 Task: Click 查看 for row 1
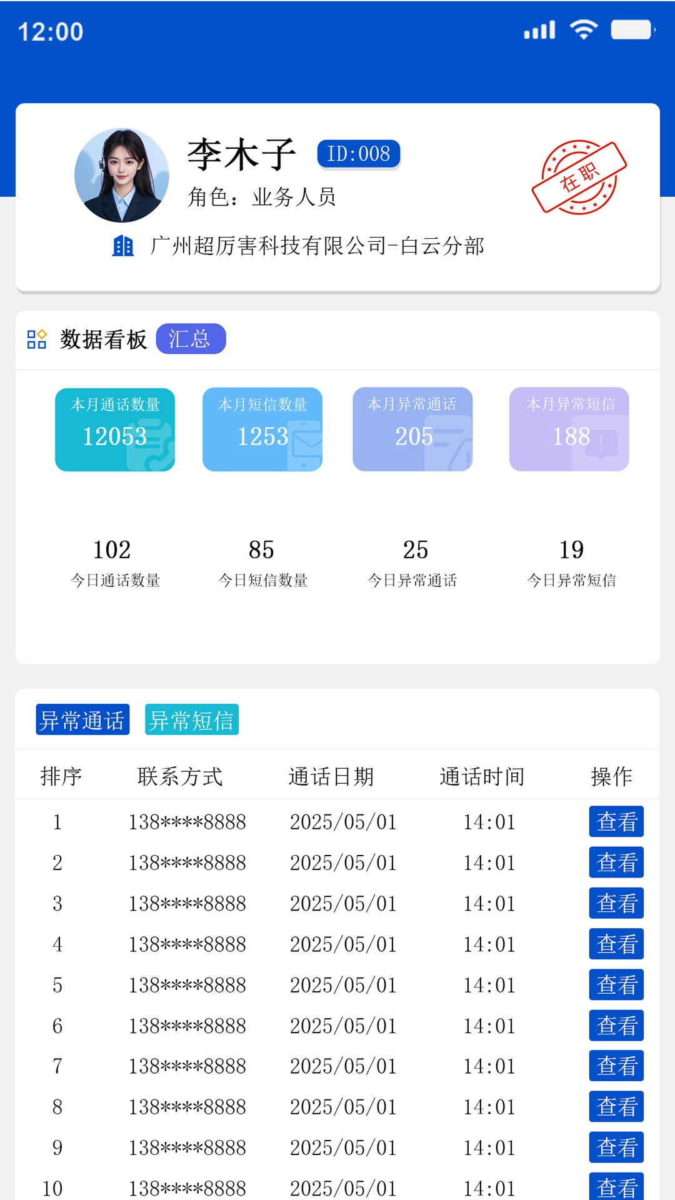point(616,821)
